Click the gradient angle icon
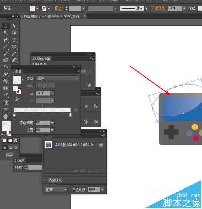Image resolution: width=202 pixels, height=209 pixels. point(32,93)
